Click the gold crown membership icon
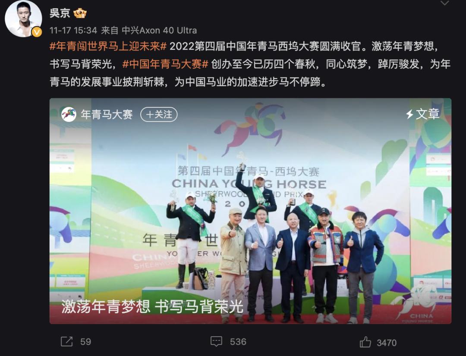466x356 pixels. click(80, 13)
